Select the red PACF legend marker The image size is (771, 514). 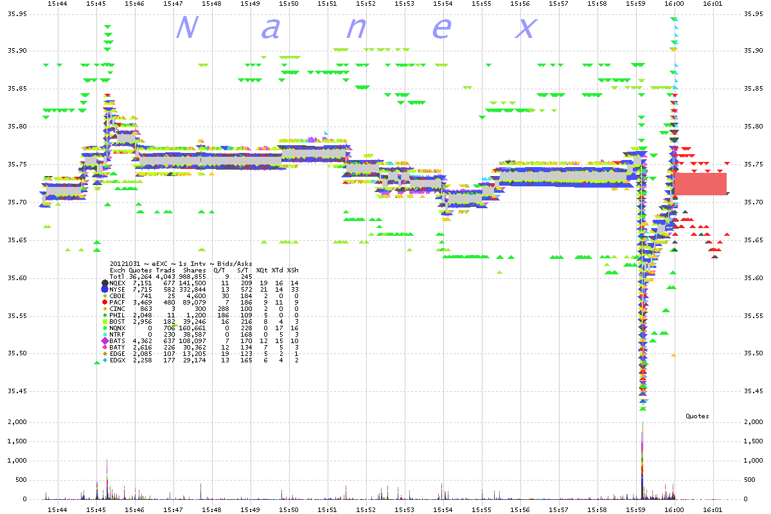pyautogui.click(x=105, y=302)
